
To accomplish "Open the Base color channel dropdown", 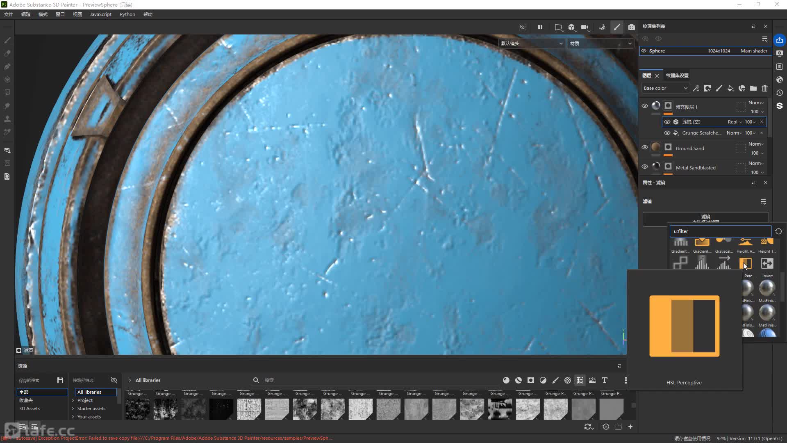I will click(x=665, y=88).
